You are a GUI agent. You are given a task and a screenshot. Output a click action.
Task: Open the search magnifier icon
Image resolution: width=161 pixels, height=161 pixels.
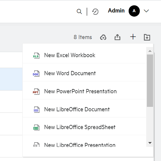pos(79,11)
